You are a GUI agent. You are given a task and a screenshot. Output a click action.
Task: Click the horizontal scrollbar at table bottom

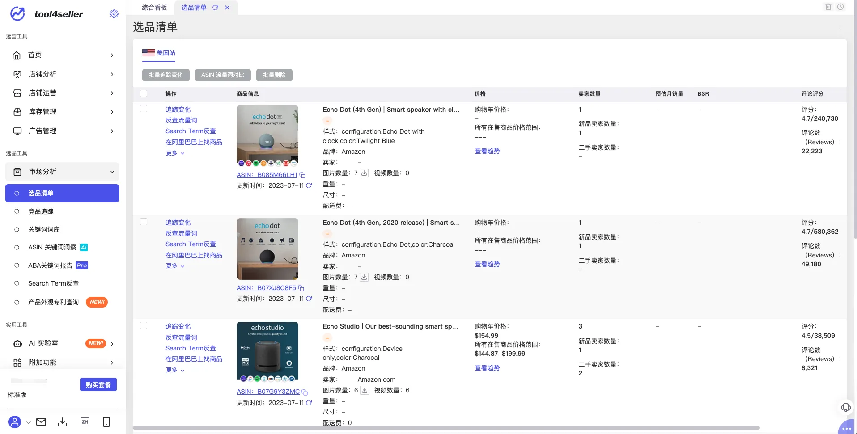446,428
